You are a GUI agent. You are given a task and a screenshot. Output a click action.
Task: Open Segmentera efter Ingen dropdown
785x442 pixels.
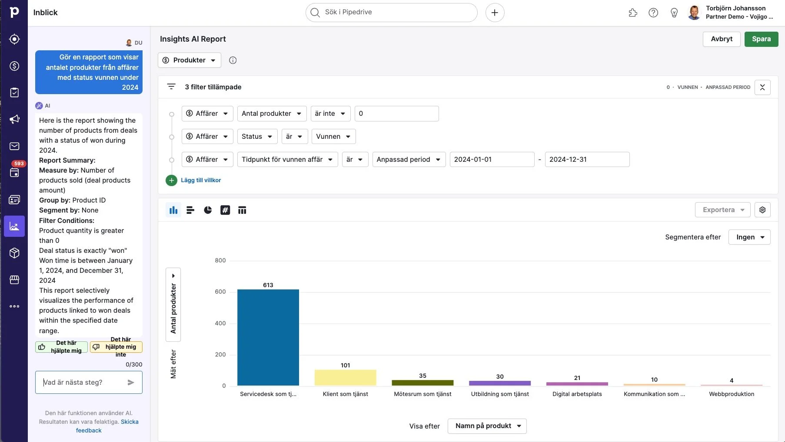pos(749,237)
